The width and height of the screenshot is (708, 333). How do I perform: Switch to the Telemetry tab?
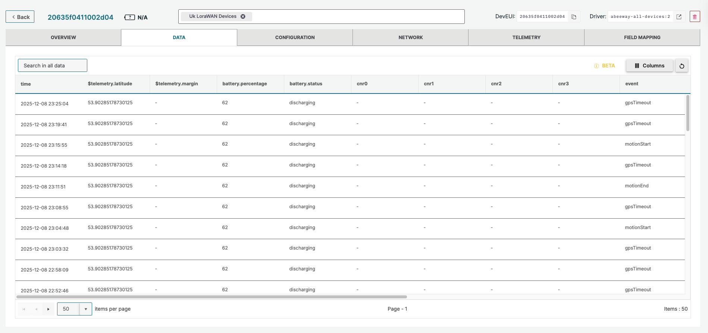[526, 38]
